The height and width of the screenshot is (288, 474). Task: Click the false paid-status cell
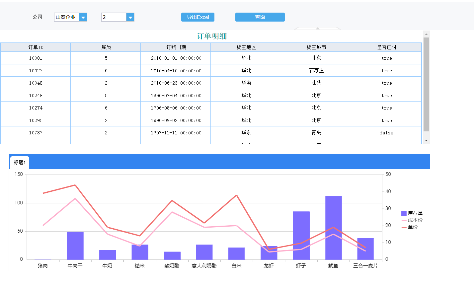point(386,133)
